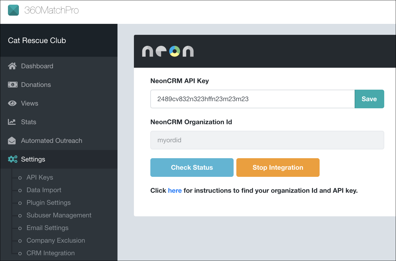396x261 pixels.
Task: Click the NeonCRM Organization Id field
Action: [267, 140]
